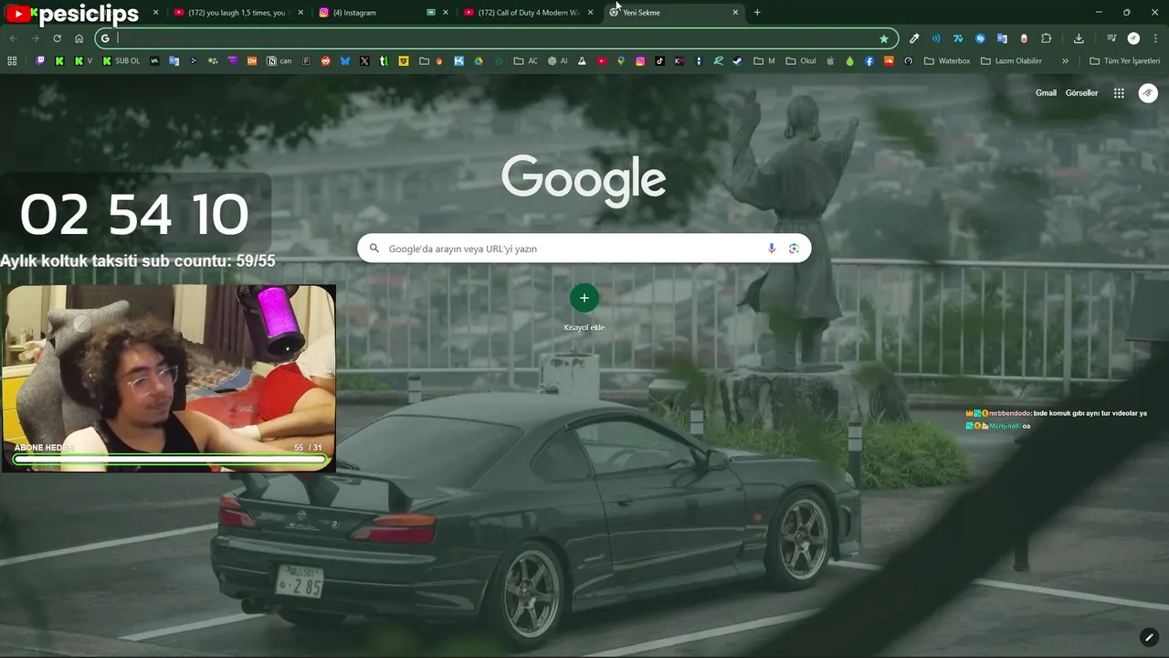Click the Shazam extension icon
This screenshot has height=658, width=1169.
click(980, 38)
